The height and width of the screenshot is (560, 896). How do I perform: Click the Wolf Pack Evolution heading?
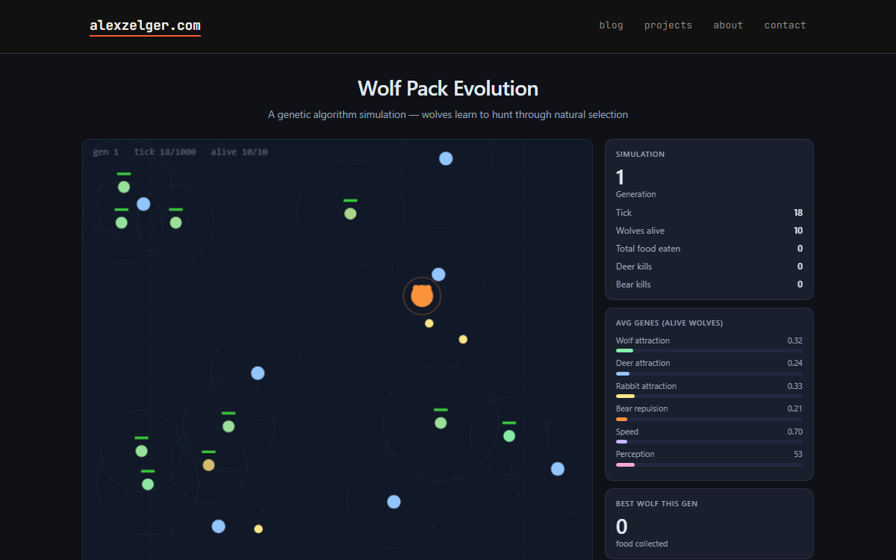[x=448, y=88]
